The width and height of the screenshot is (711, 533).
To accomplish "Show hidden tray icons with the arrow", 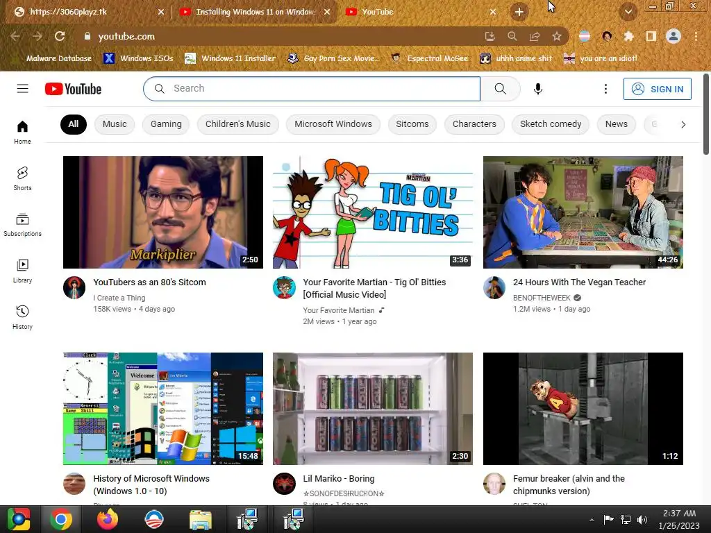I will click(x=592, y=520).
